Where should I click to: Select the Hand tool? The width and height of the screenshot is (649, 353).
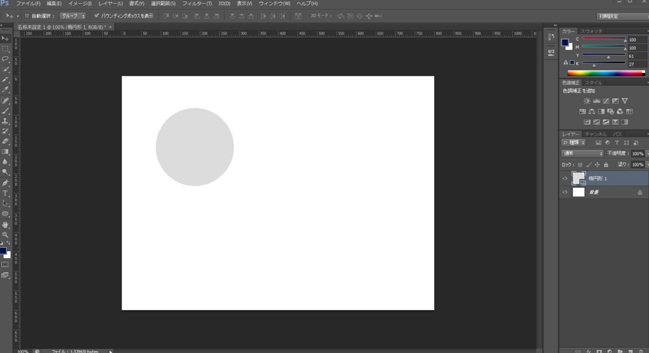coord(5,225)
